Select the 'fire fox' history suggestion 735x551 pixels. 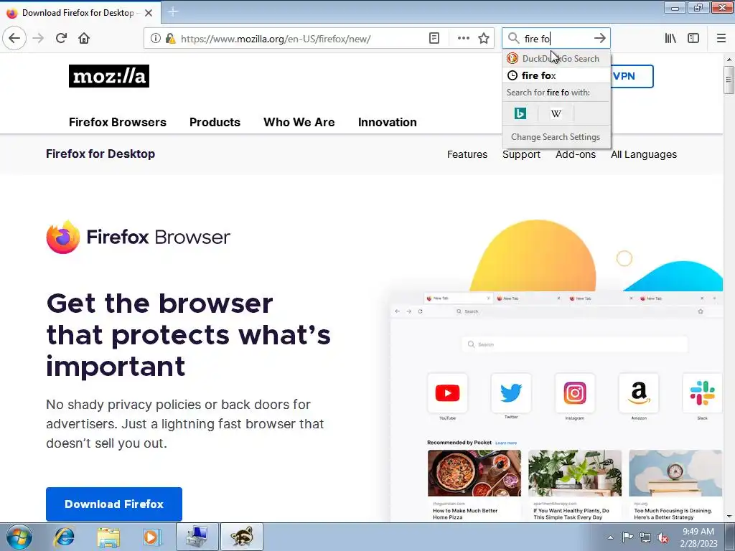point(556,75)
